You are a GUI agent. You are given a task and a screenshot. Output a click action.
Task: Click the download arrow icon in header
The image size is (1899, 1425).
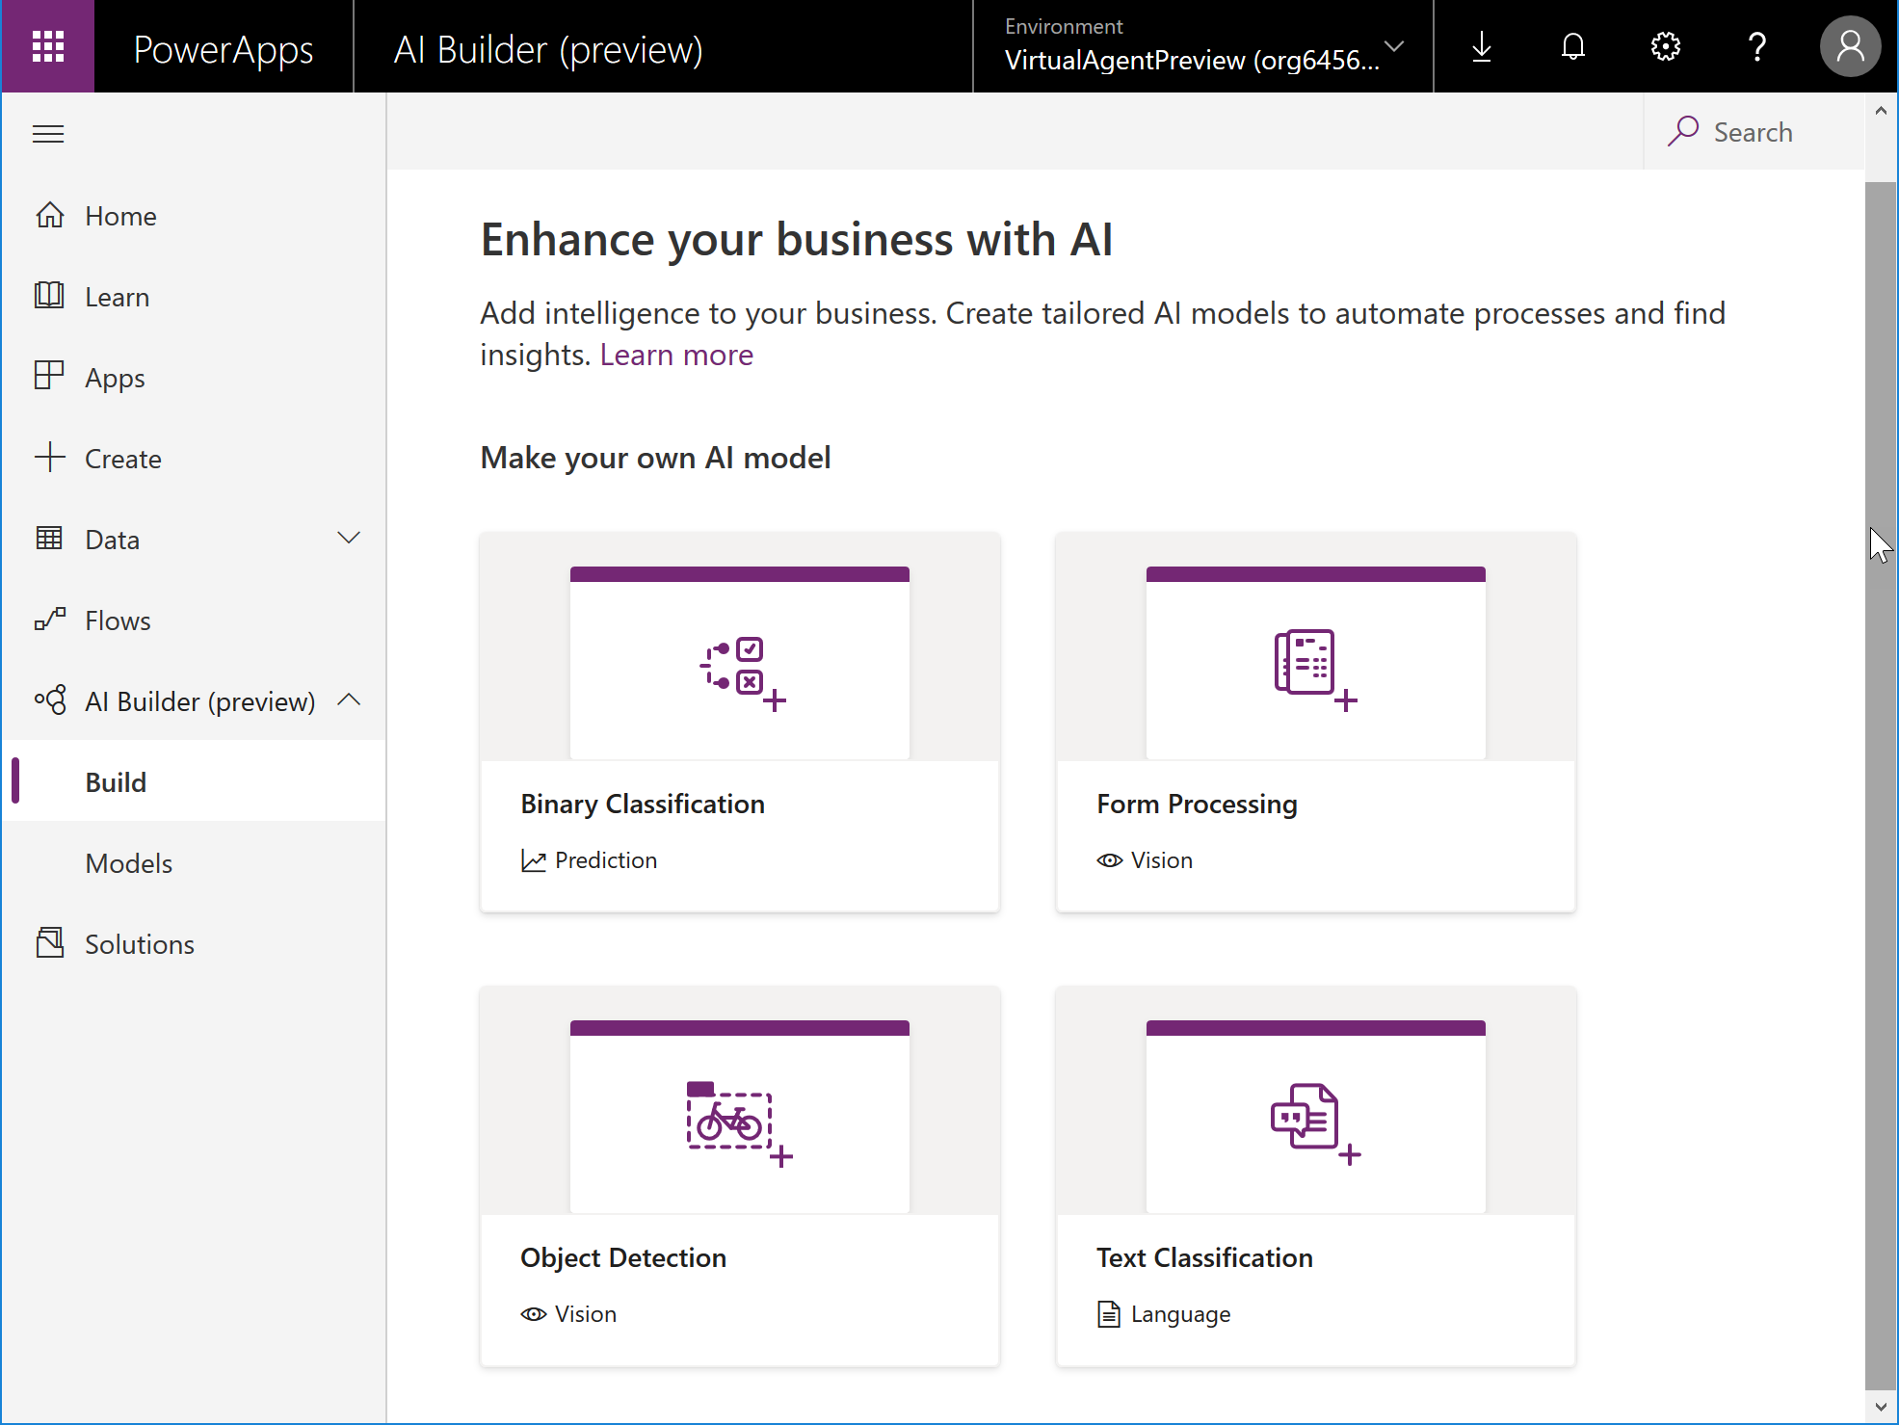click(1482, 46)
